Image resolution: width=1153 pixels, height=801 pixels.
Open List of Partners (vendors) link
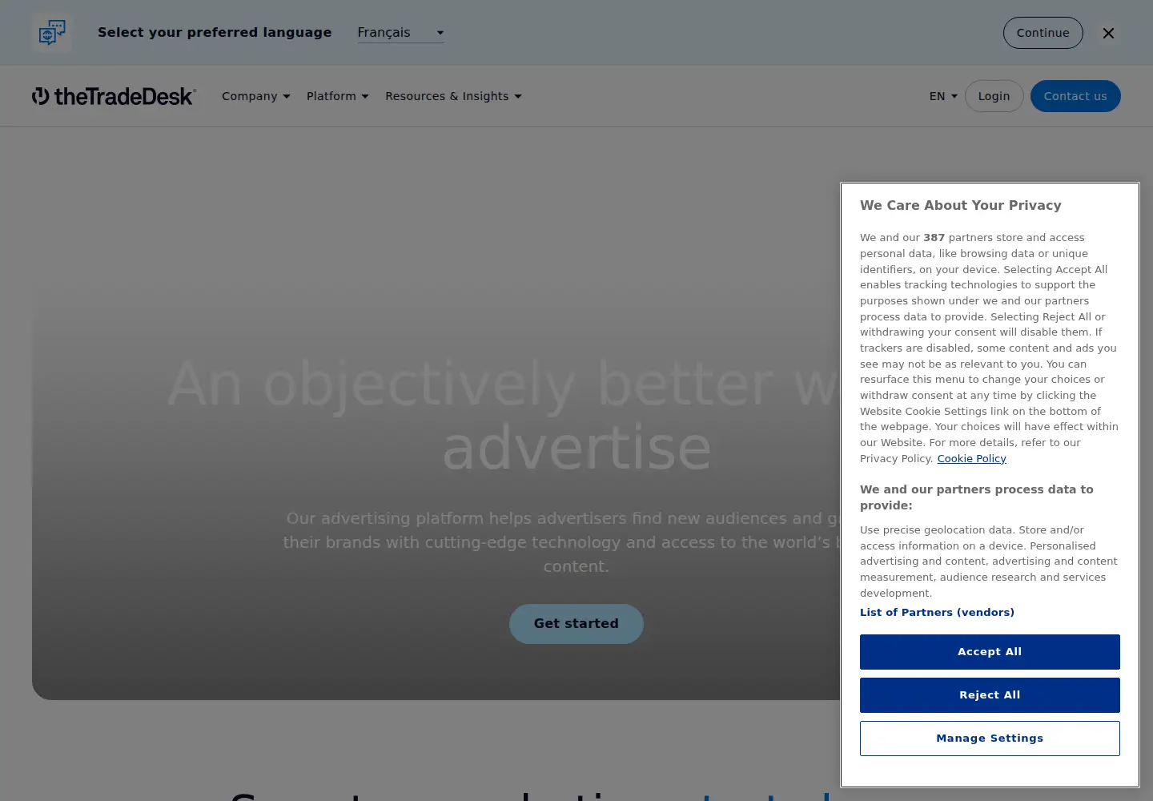[937, 613]
